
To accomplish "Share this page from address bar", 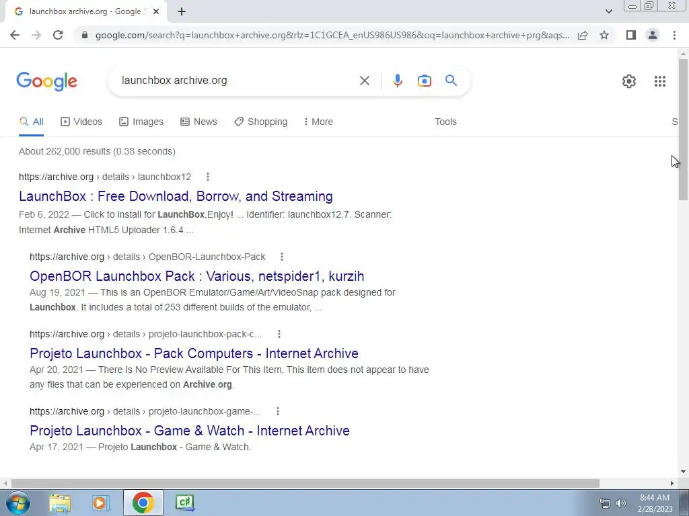I will (583, 35).
